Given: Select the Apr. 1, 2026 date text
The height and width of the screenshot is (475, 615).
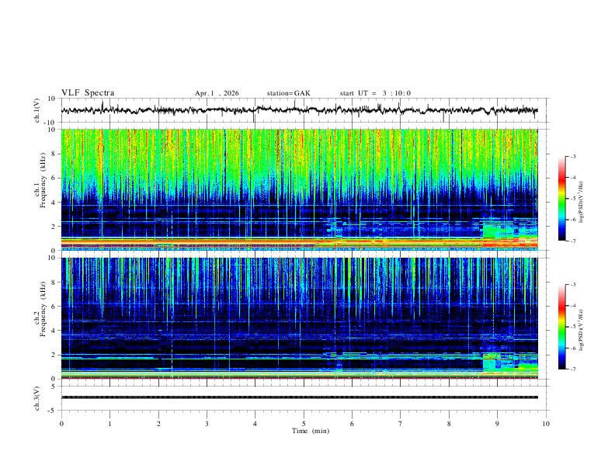Looking at the screenshot, I should click(217, 93).
